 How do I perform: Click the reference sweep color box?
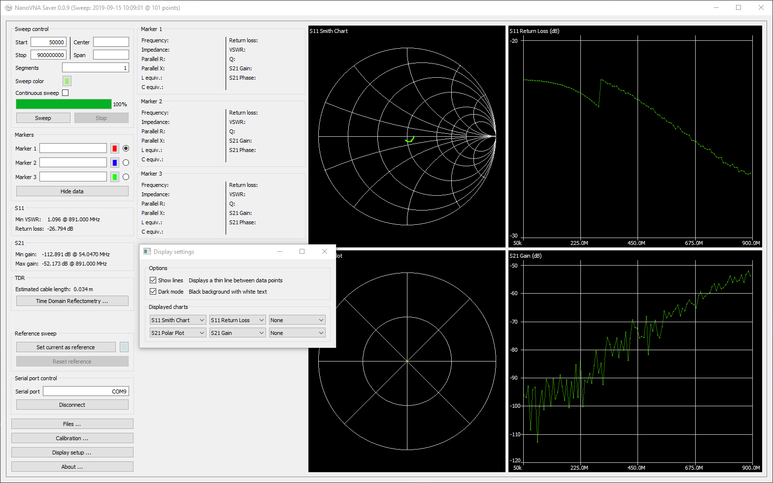[124, 347]
